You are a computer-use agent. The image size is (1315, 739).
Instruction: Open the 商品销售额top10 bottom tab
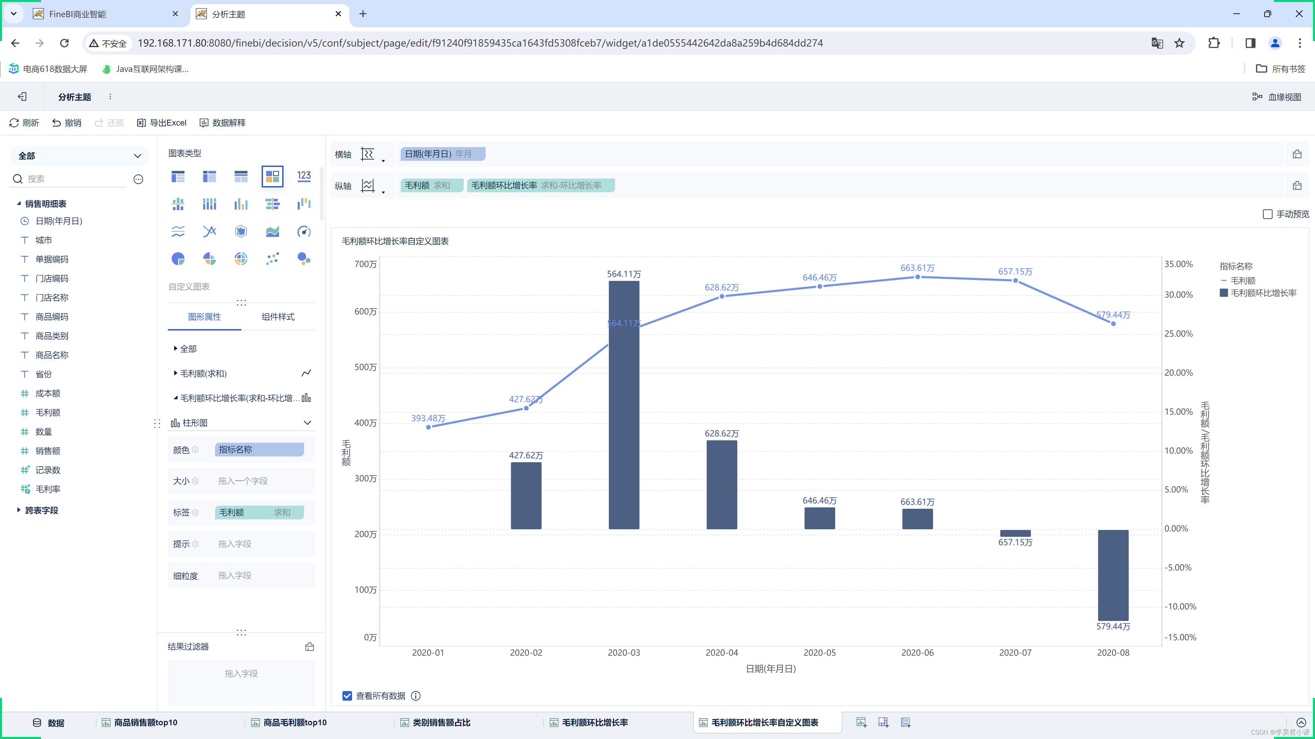140,722
